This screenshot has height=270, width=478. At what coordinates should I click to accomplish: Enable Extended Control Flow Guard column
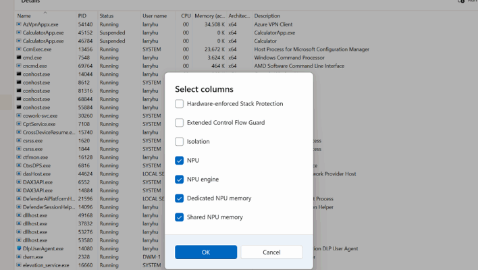coord(180,123)
